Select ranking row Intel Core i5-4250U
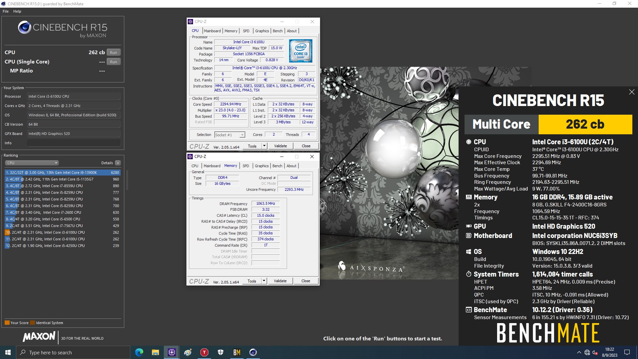Image resolution: width=638 pixels, height=359 pixels. click(62, 246)
